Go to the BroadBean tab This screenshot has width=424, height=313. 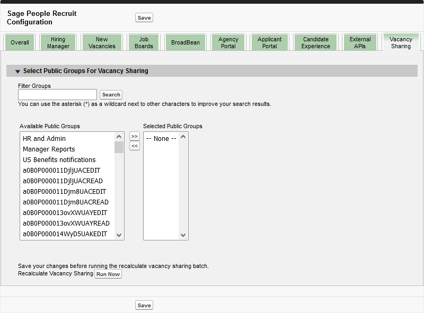pyautogui.click(x=185, y=43)
